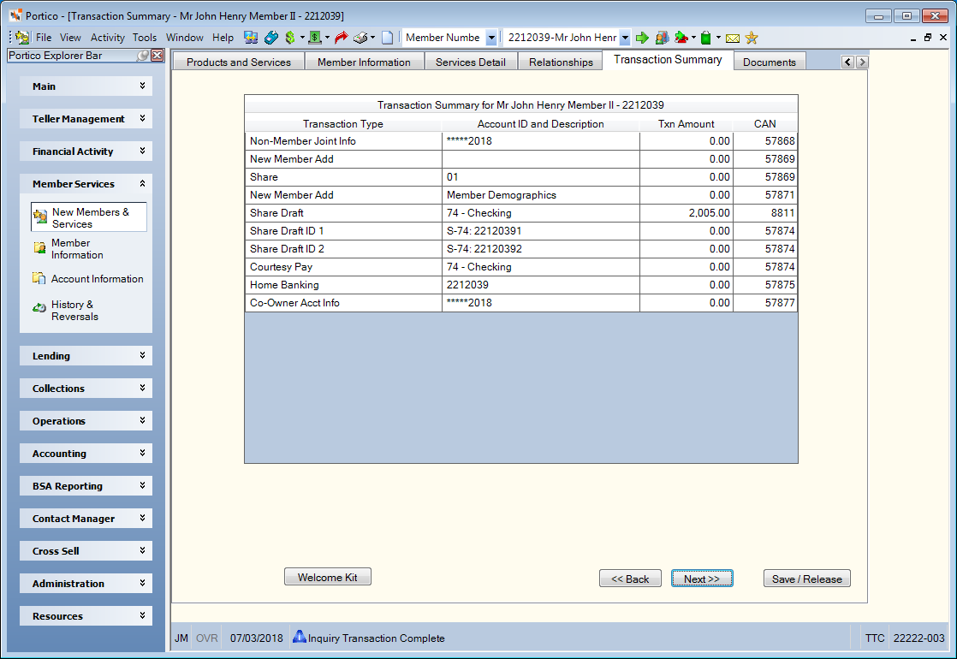This screenshot has height=659, width=957.
Task: Expand the Collections section
Action: click(x=86, y=388)
